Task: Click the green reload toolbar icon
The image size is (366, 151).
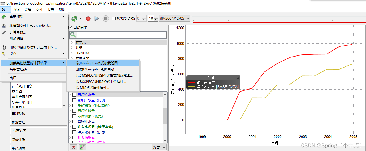Action: pos(74,19)
